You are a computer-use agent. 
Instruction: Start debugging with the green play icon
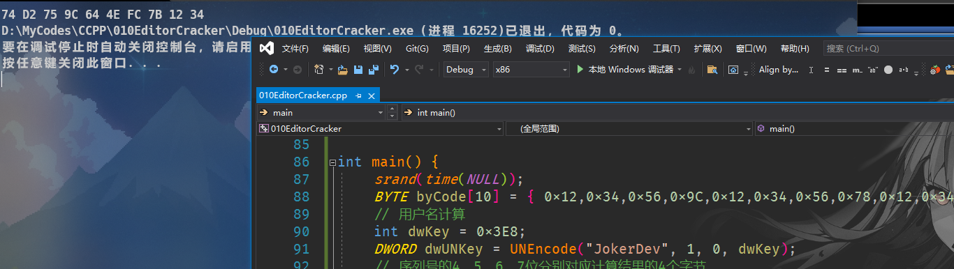[580, 70]
